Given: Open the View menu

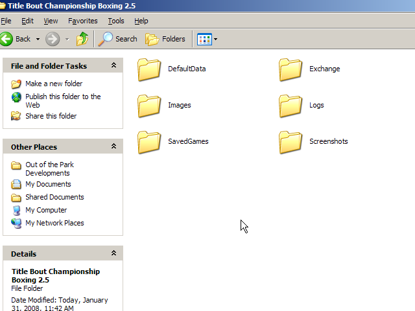Looking at the screenshot, I should (51, 21).
